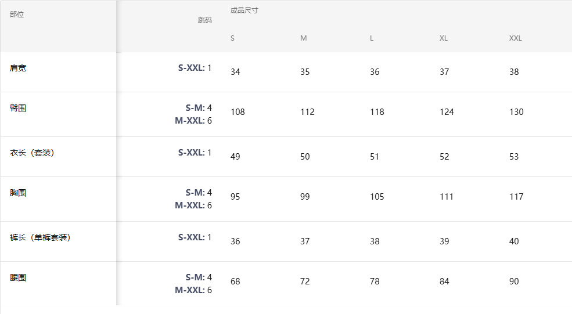572x314 pixels.
Task: Select the XXL size column header
Action: pyautogui.click(x=515, y=38)
